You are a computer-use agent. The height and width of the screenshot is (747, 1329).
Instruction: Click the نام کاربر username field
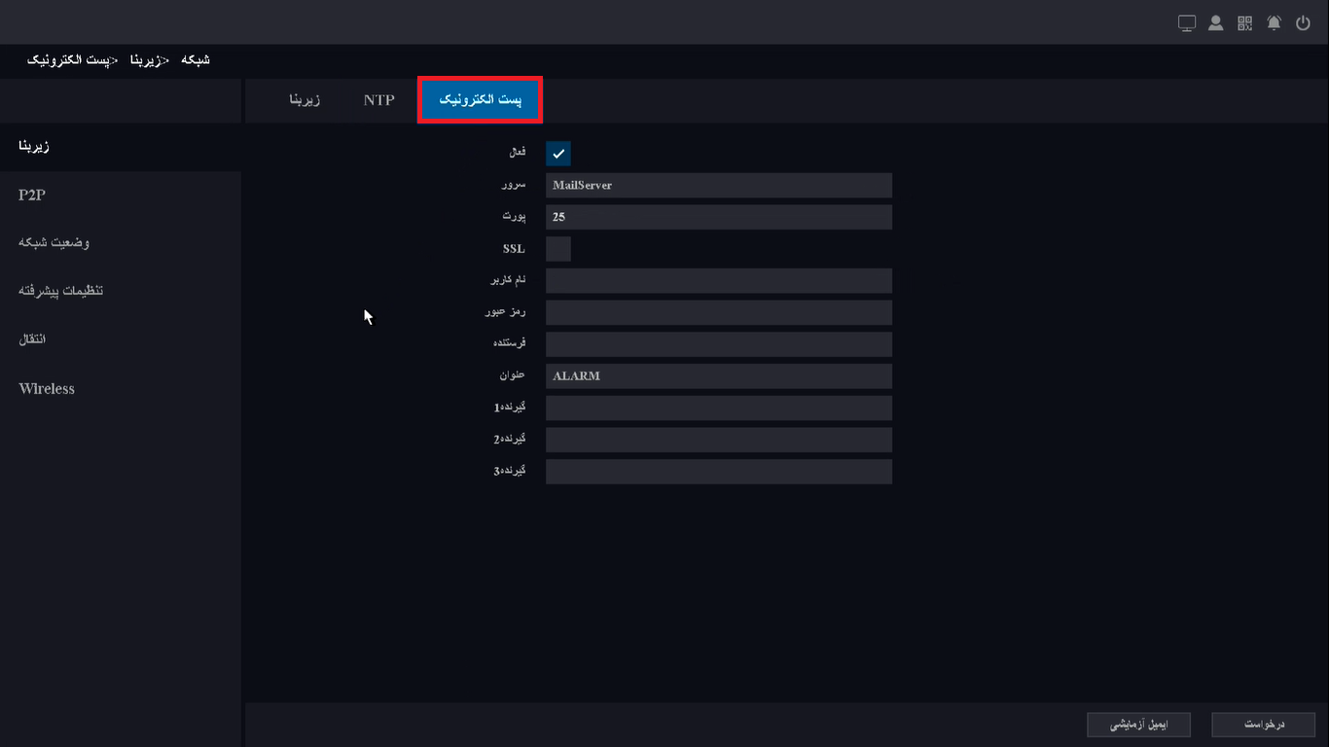[719, 281]
